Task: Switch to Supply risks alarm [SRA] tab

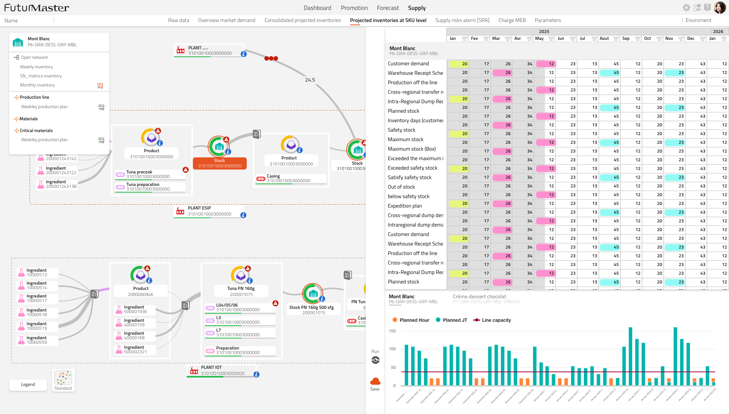Action: tap(462, 20)
